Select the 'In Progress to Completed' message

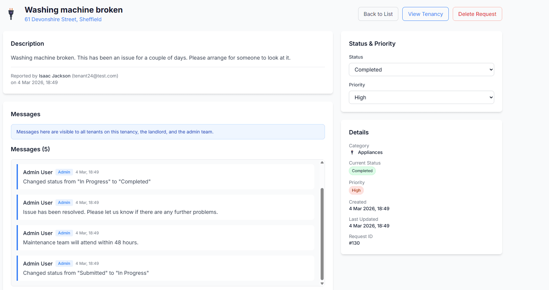165,177
